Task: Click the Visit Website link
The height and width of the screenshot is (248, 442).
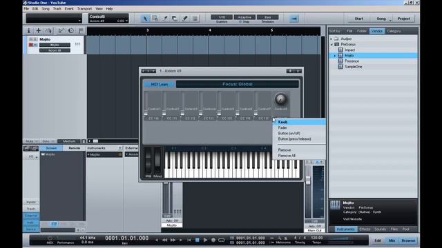Action: point(352,219)
